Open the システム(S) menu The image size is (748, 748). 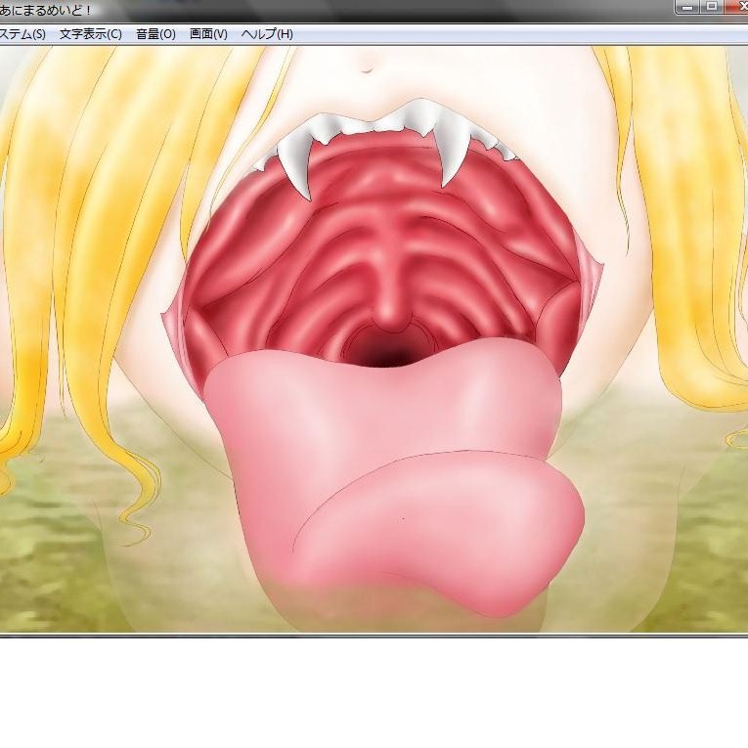tap(22, 34)
